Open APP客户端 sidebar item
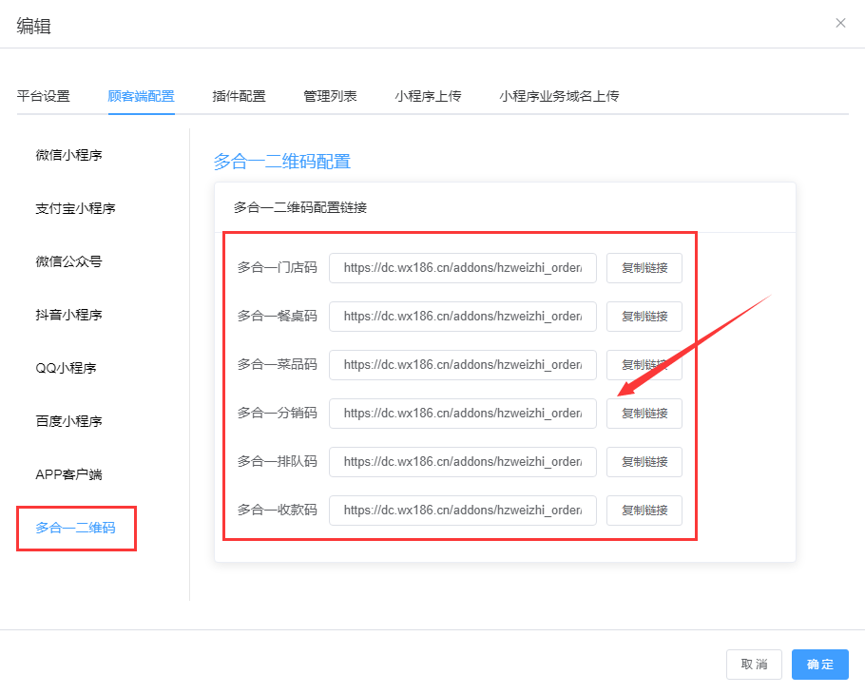 69,474
